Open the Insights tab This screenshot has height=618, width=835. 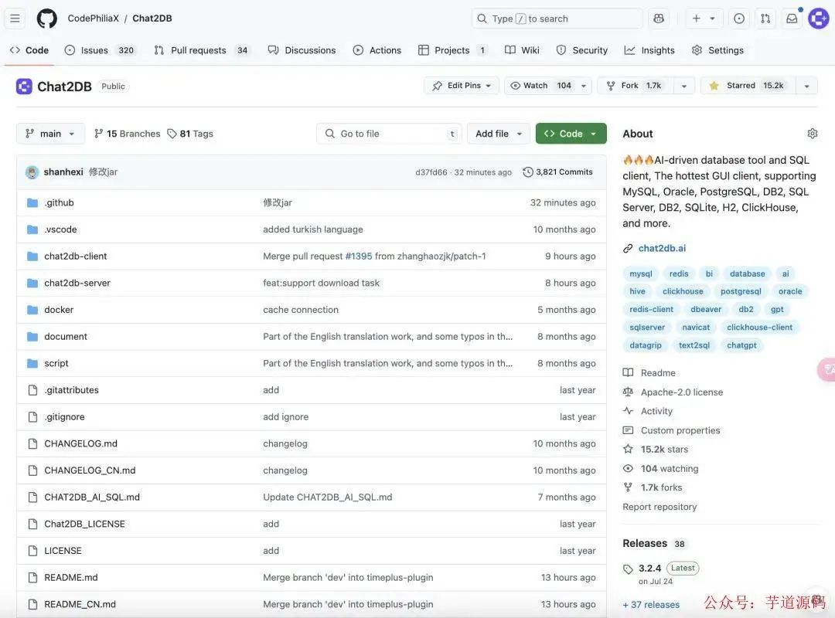pos(649,50)
